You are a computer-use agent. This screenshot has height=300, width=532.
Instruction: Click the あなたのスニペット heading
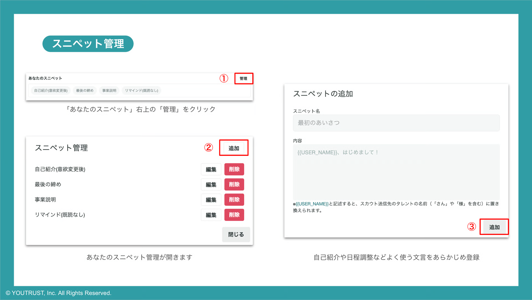point(45,78)
